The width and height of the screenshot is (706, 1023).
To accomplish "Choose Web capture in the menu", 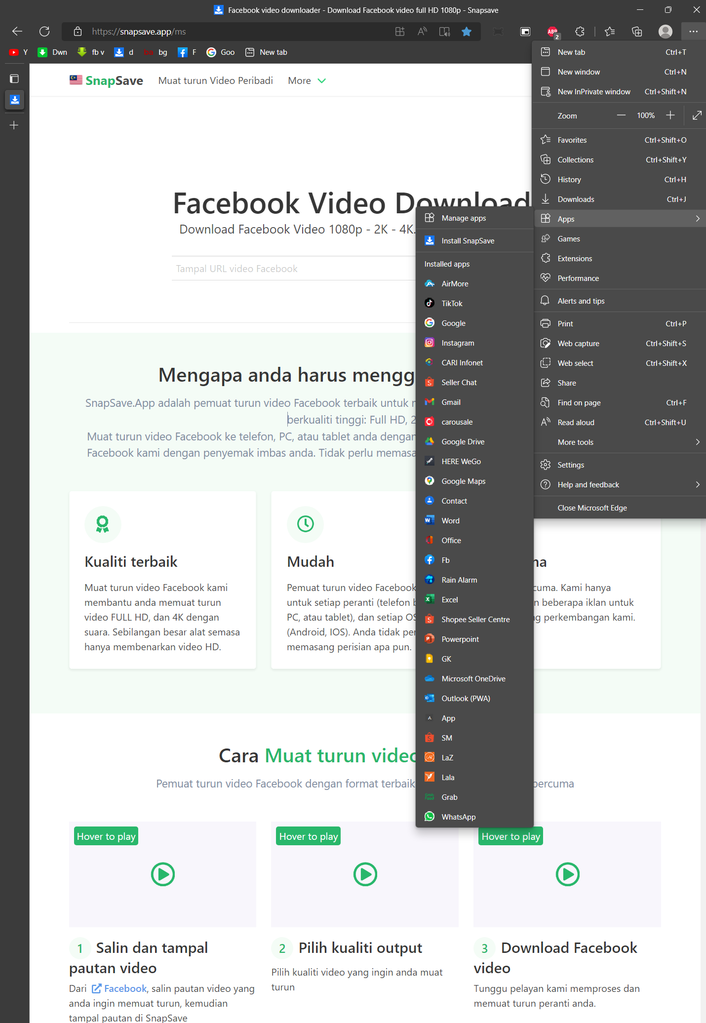I will [x=620, y=344].
